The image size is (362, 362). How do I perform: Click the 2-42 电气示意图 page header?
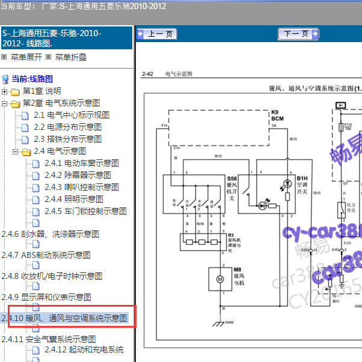(x=167, y=74)
